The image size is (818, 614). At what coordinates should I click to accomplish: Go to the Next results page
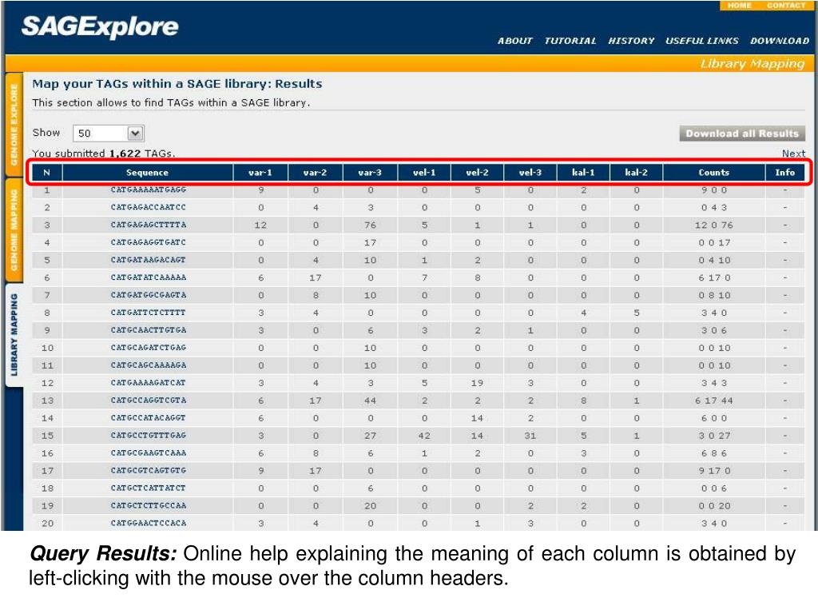point(793,153)
